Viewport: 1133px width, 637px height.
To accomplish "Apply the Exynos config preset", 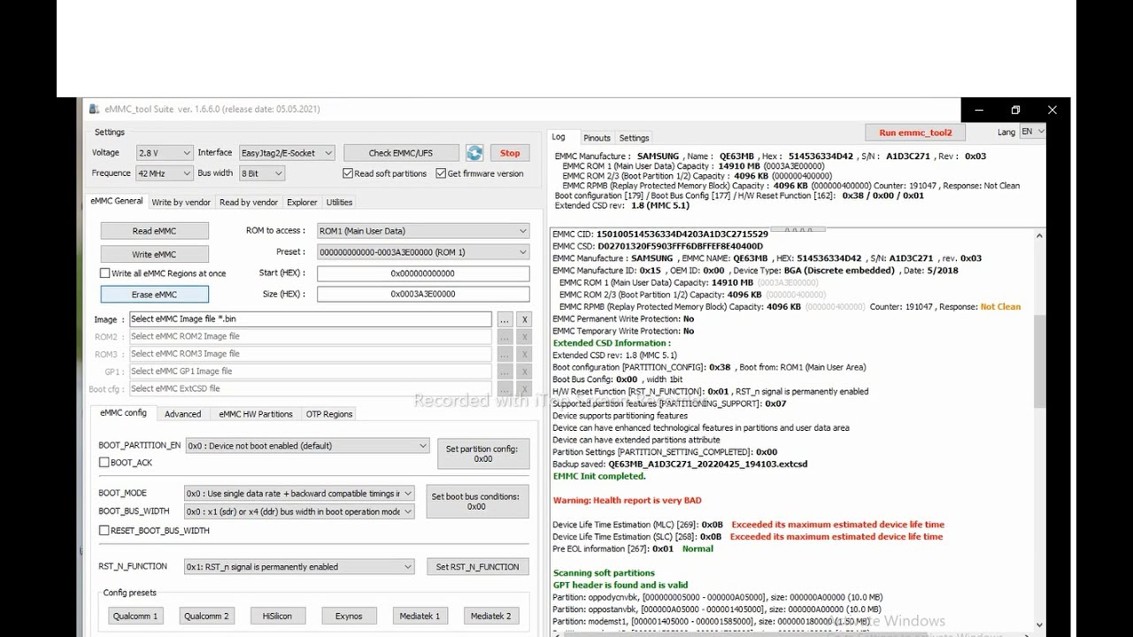I will 349,616.
